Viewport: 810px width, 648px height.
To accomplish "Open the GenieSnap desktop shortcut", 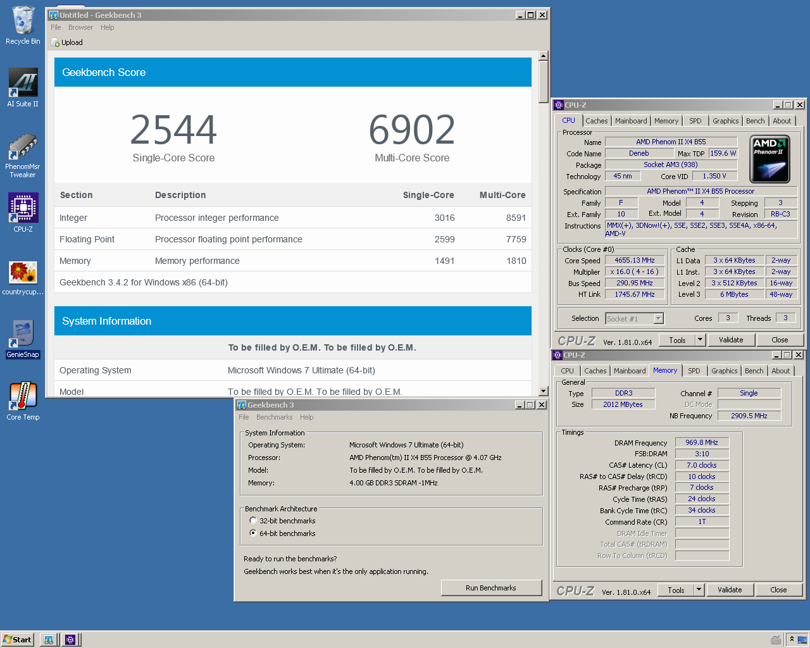I will point(23,339).
